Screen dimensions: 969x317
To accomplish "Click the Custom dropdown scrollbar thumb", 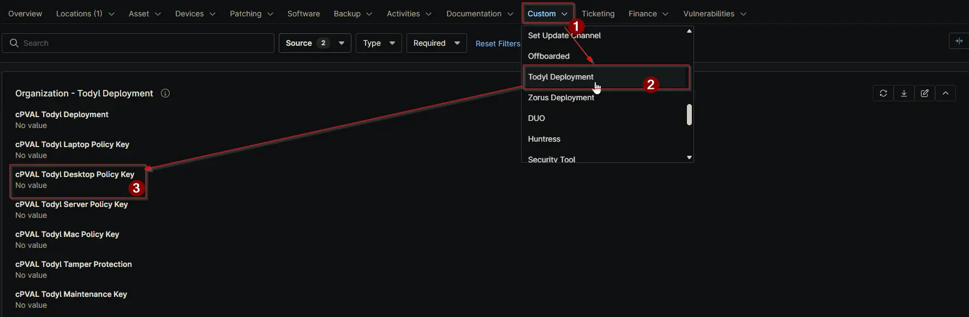I will tap(689, 114).
